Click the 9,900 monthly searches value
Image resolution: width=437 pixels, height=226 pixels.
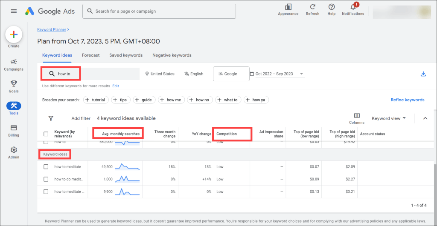point(108,192)
